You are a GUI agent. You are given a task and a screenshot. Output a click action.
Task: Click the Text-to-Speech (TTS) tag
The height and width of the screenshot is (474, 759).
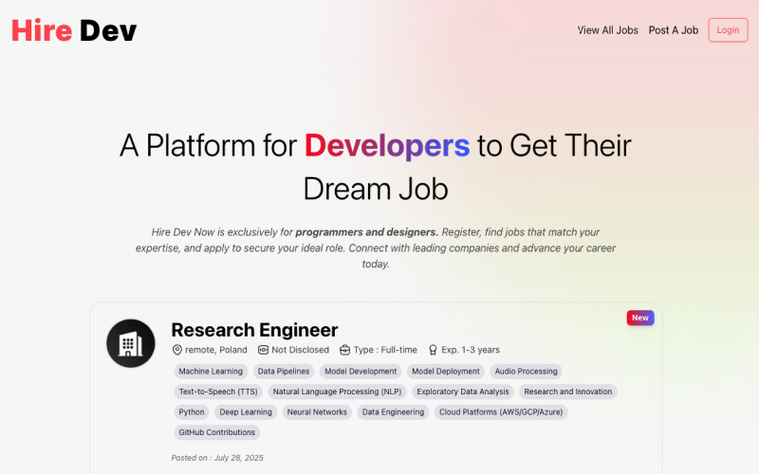(217, 392)
